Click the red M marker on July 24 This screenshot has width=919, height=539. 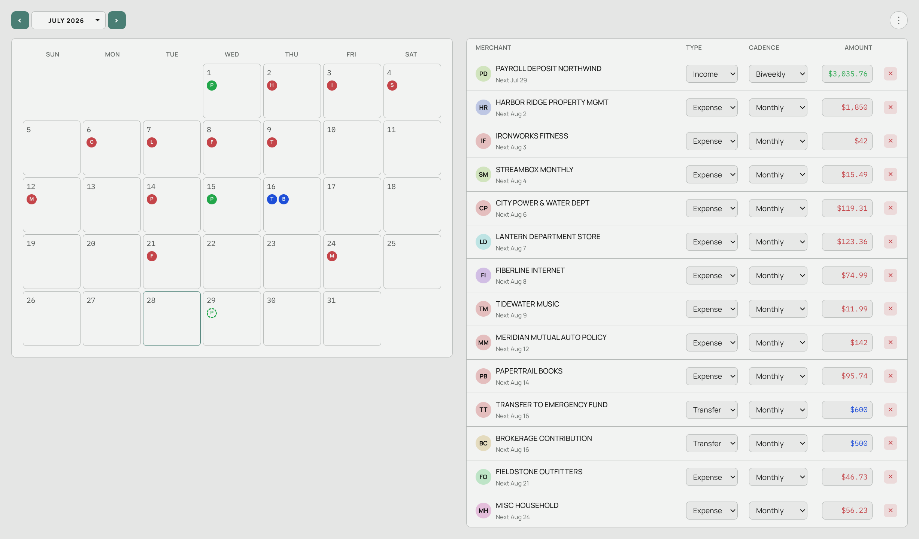[x=332, y=256]
